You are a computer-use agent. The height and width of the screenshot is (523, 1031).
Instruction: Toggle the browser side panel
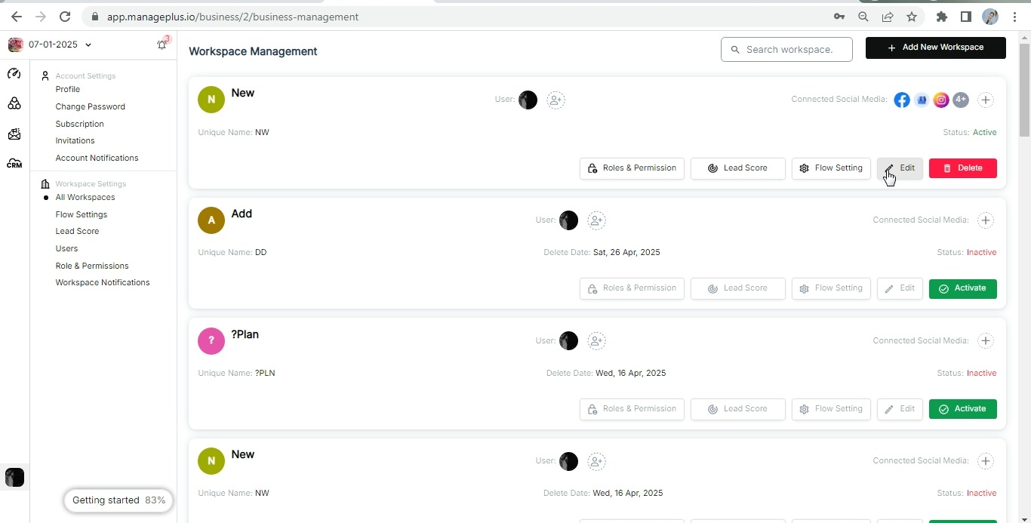click(x=965, y=17)
